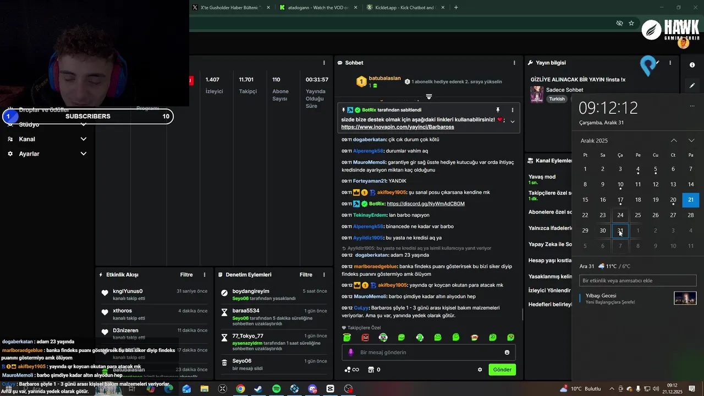Expand the Stüdyo sidebar section

pos(47,124)
